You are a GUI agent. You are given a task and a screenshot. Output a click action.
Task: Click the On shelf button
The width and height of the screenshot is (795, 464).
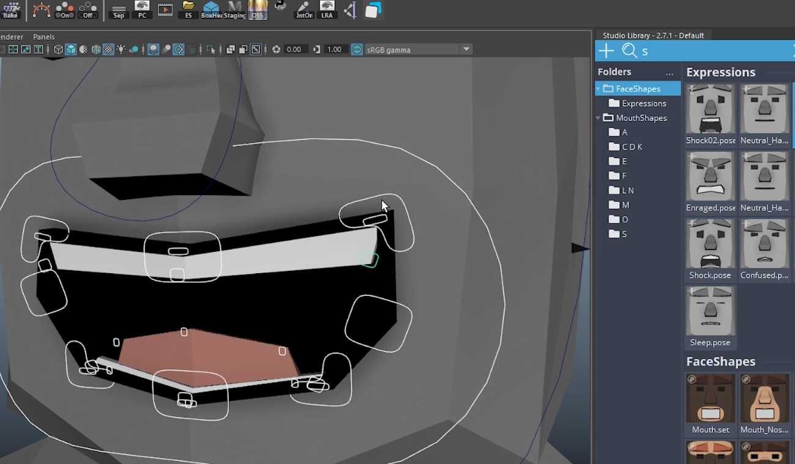(x=65, y=10)
